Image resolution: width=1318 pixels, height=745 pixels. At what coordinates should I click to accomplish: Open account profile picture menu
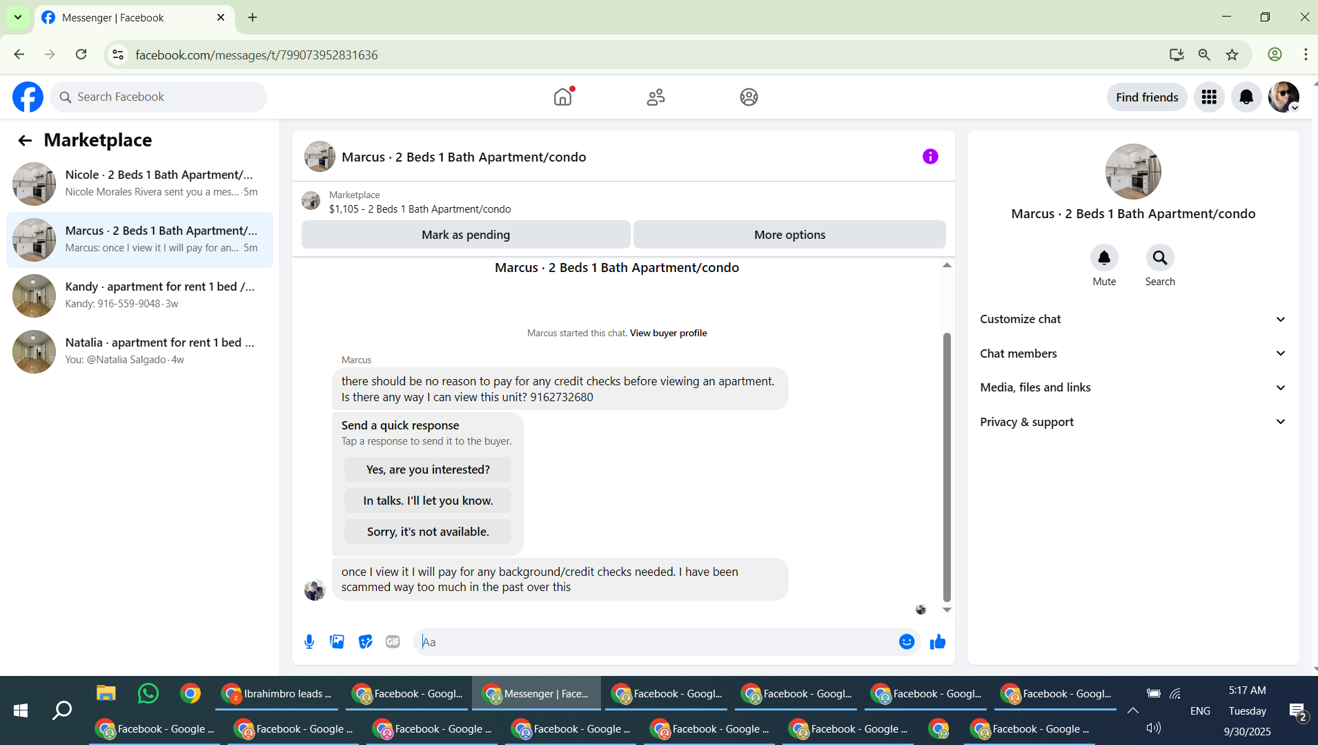coord(1283,97)
